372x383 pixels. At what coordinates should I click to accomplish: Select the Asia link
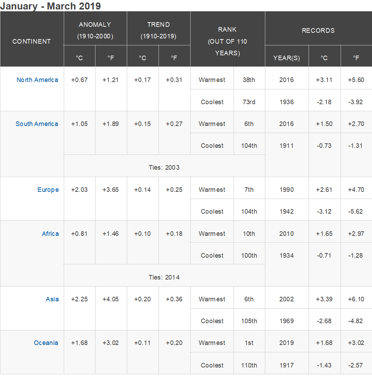(52, 299)
